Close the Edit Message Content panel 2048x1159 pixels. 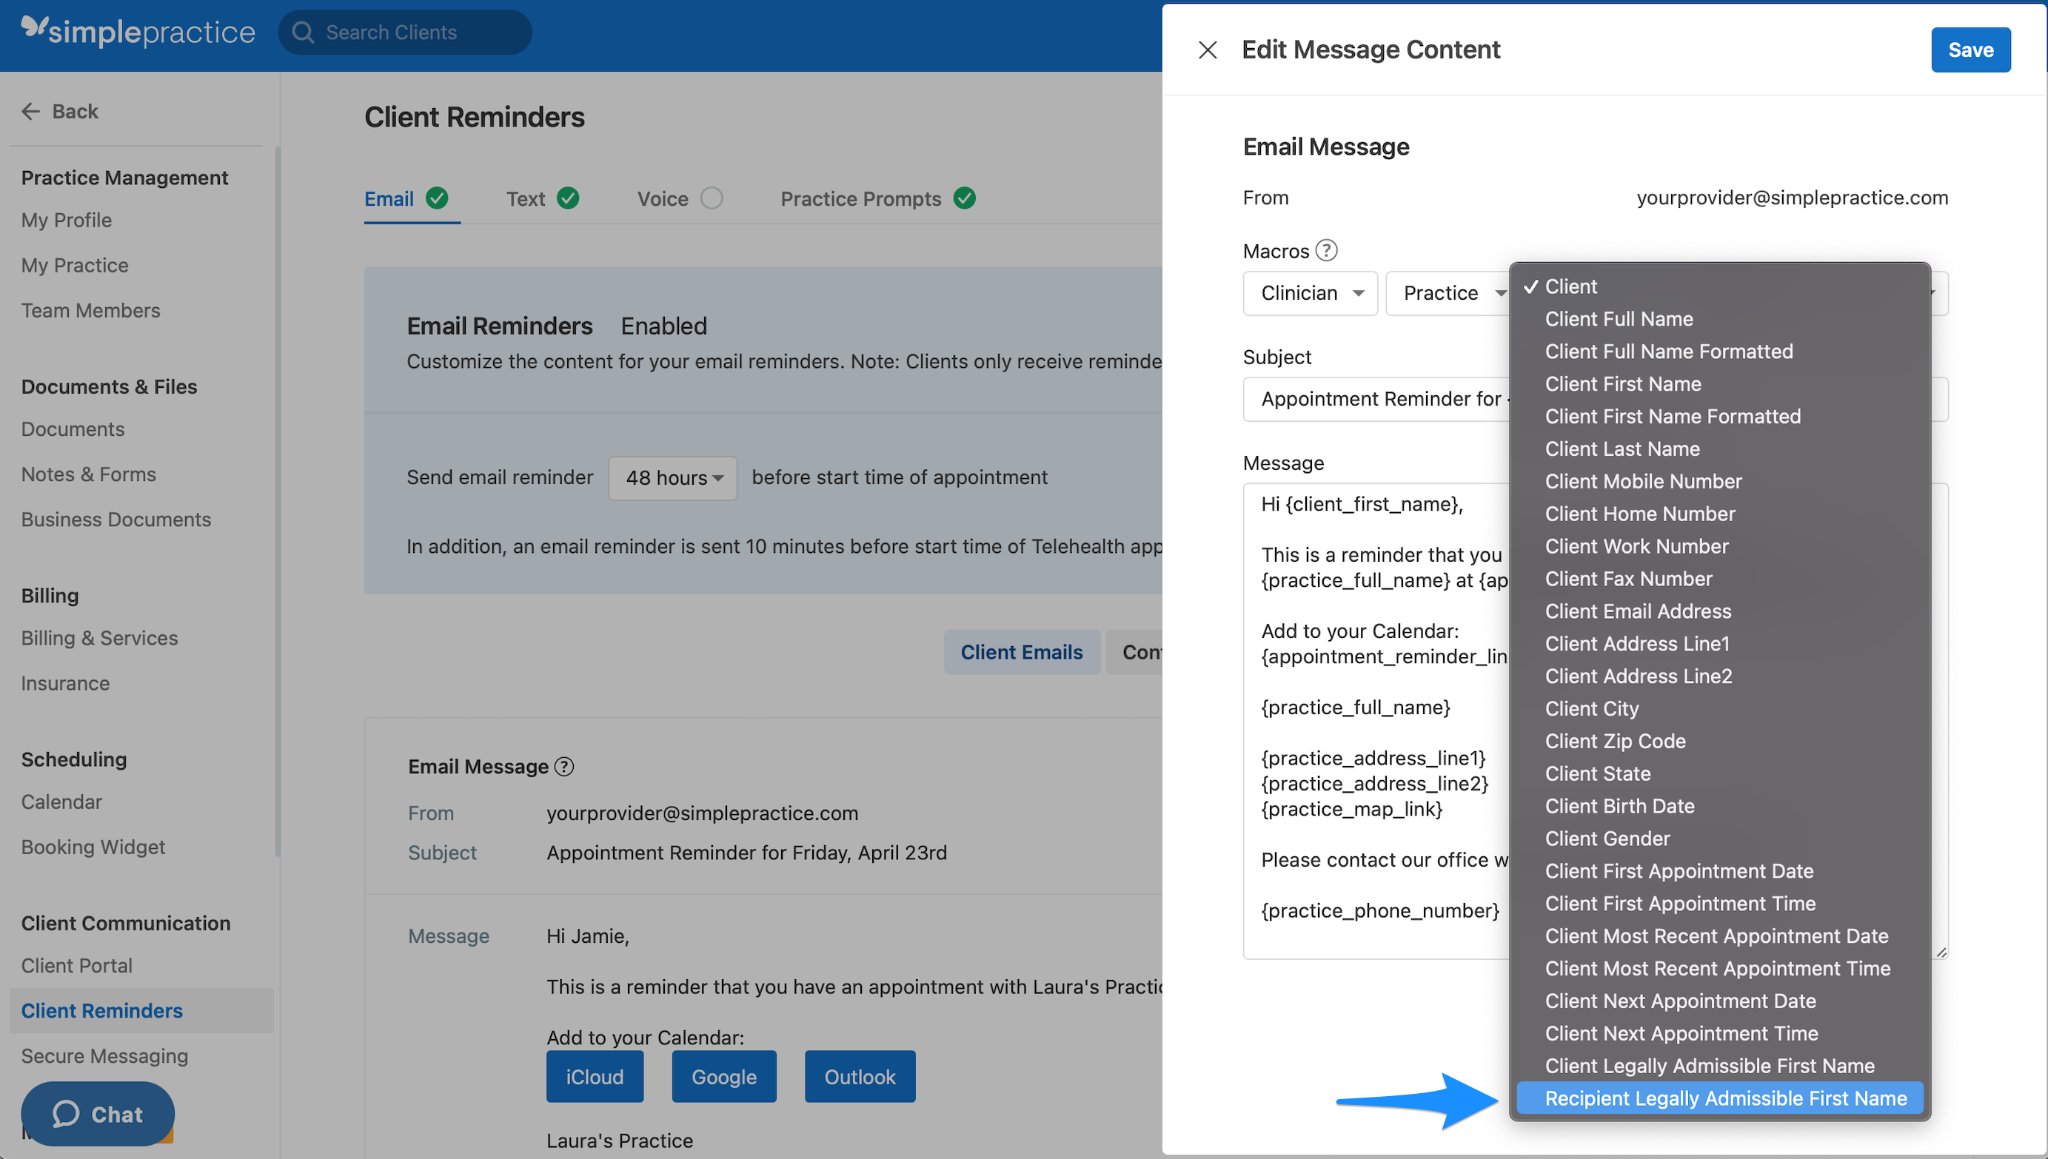click(x=1207, y=50)
